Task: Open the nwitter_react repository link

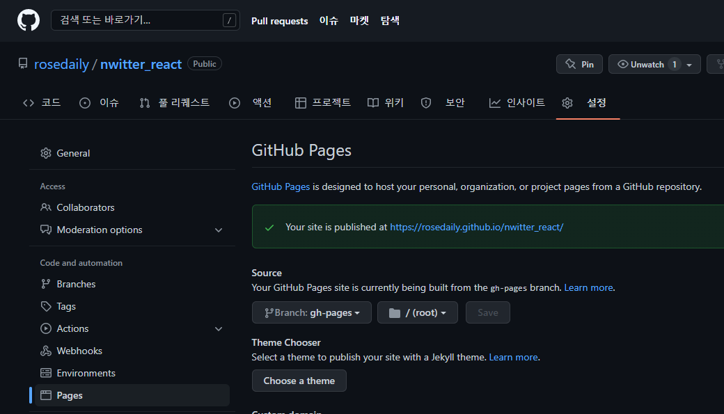Action: 141,64
